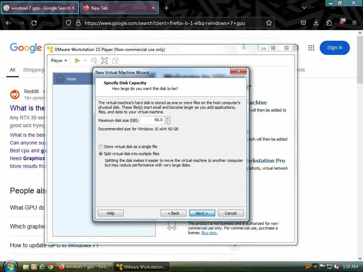This screenshot has width=363, height=272.
Task: Click Next in the New Virtual Machine Wizard
Action: (x=202, y=213)
